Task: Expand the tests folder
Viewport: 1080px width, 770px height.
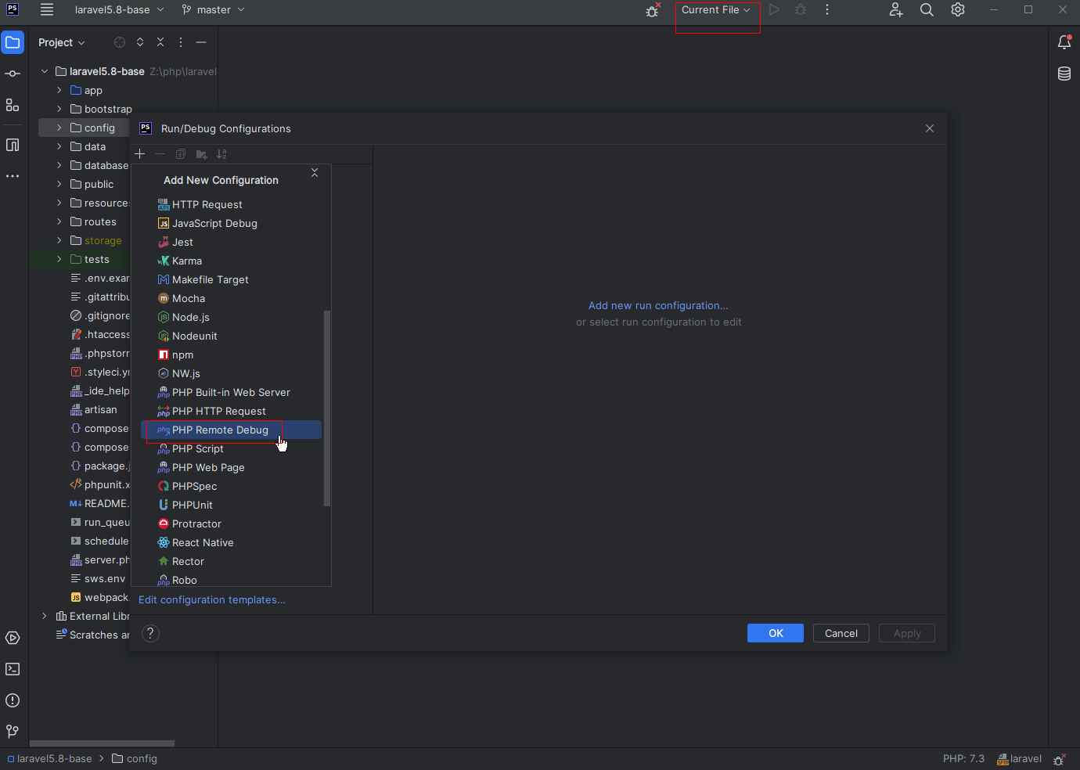Action: (x=59, y=259)
